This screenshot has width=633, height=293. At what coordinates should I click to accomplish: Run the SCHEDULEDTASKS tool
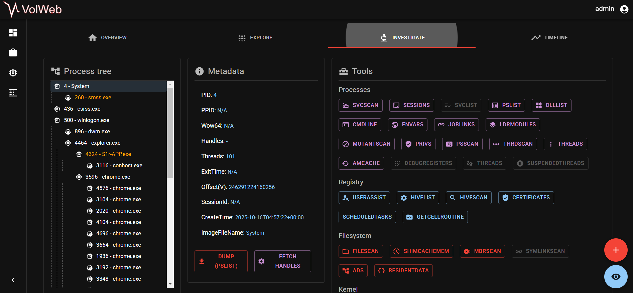(x=367, y=217)
